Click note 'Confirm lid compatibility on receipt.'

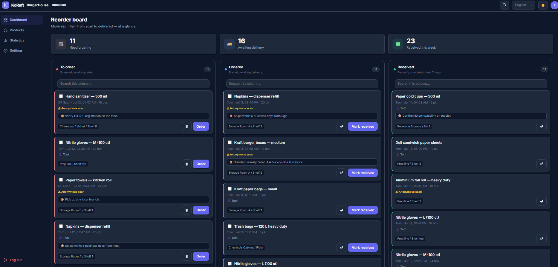click(x=471, y=116)
